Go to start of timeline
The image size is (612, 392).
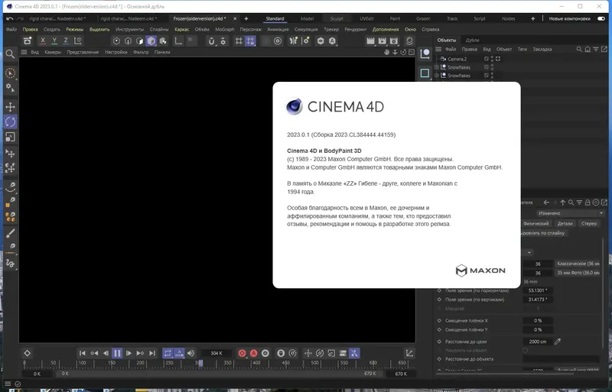point(82,353)
